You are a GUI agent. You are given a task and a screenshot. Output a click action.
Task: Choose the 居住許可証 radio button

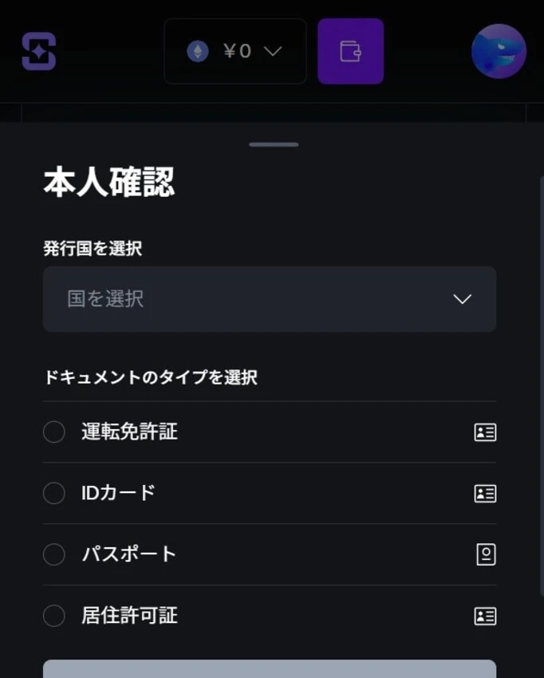[54, 616]
